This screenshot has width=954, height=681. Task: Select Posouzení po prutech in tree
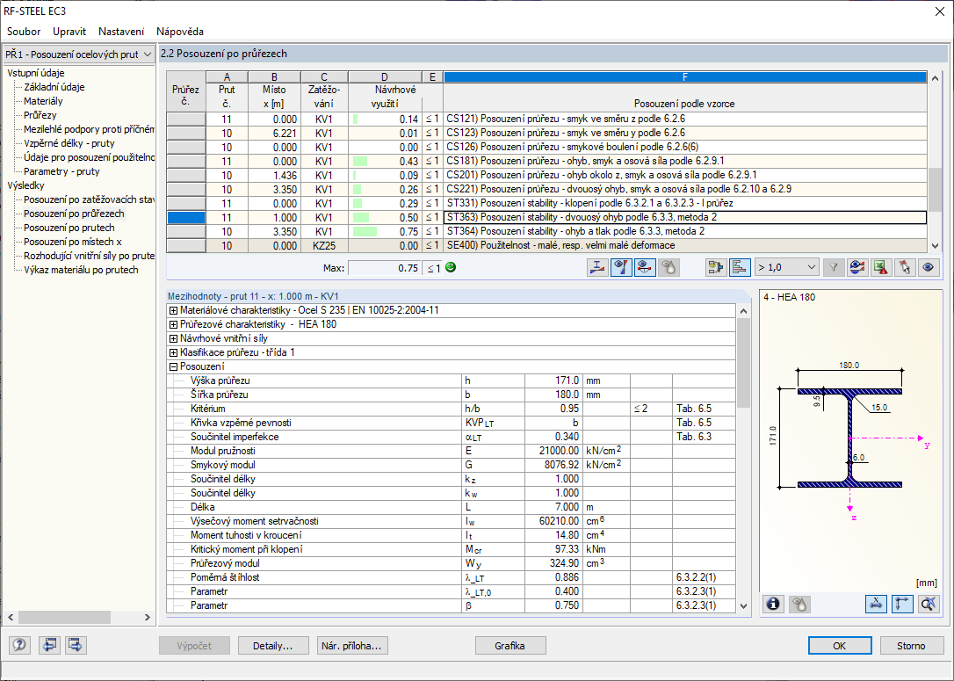69,228
